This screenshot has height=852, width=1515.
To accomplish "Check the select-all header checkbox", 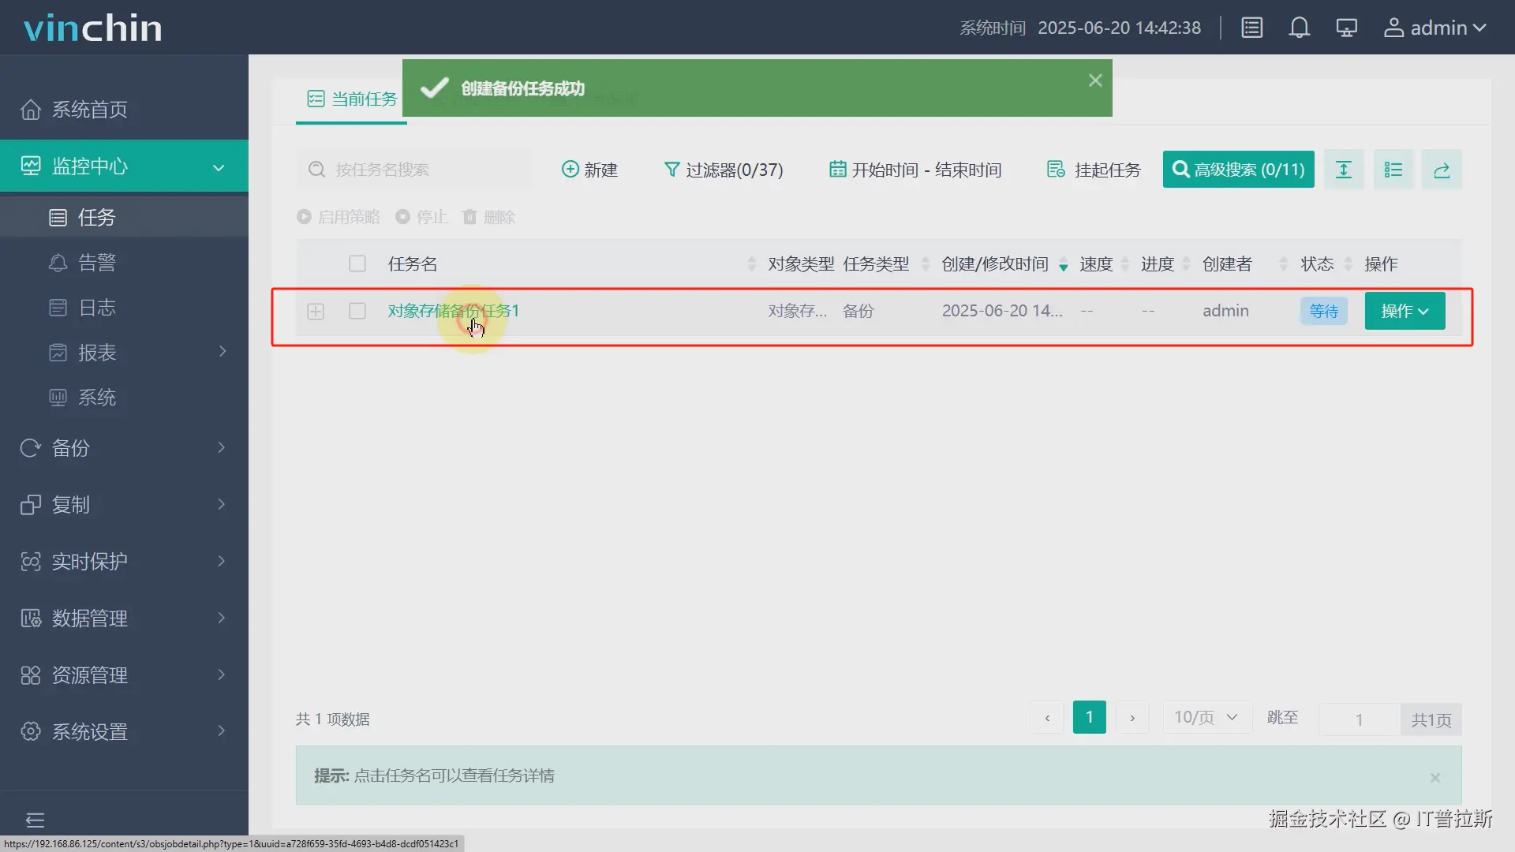I will point(357,263).
